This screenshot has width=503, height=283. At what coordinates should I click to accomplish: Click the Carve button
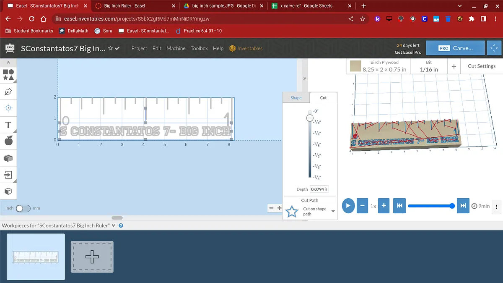click(455, 48)
